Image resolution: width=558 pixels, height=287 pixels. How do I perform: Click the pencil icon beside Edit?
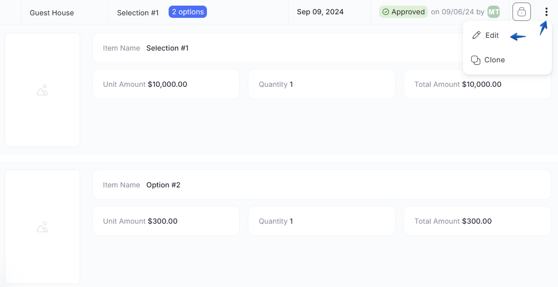pyautogui.click(x=476, y=35)
